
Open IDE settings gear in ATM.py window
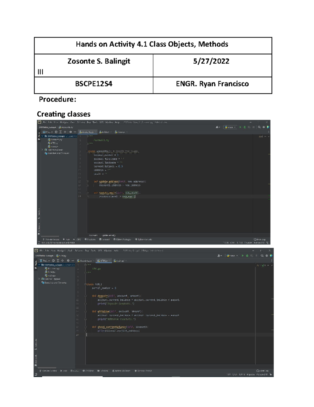(x=267, y=256)
